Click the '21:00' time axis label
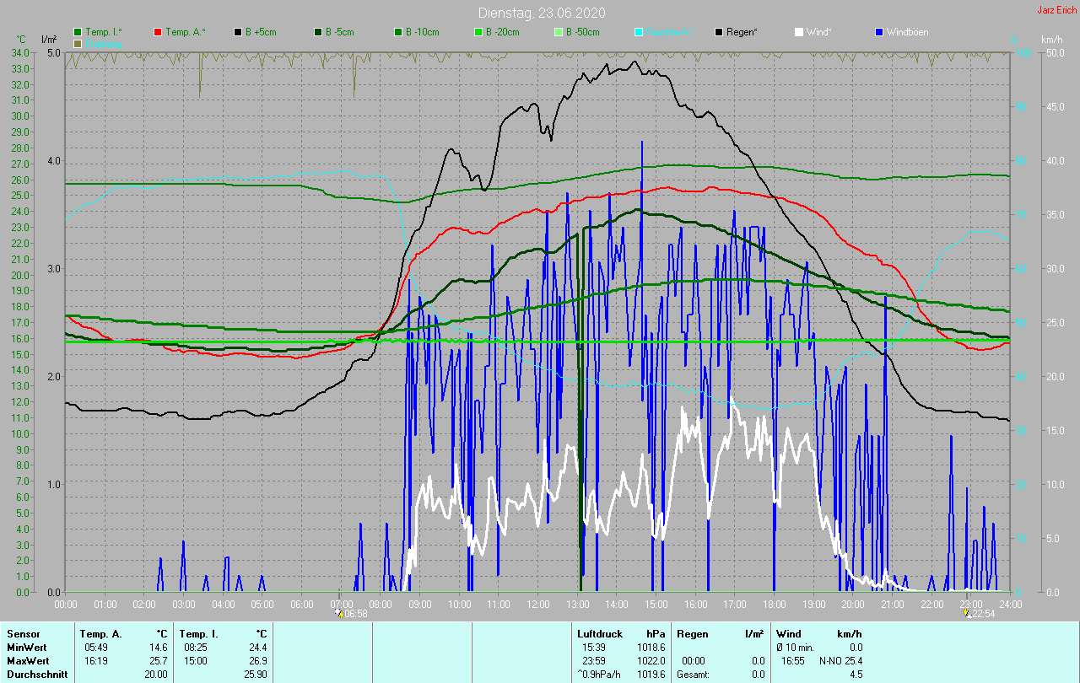The width and height of the screenshot is (1080, 683). [x=893, y=604]
